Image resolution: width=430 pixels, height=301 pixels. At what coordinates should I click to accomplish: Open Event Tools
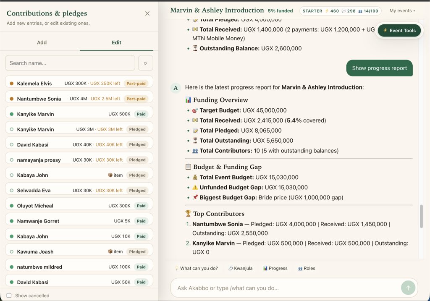coord(399,30)
